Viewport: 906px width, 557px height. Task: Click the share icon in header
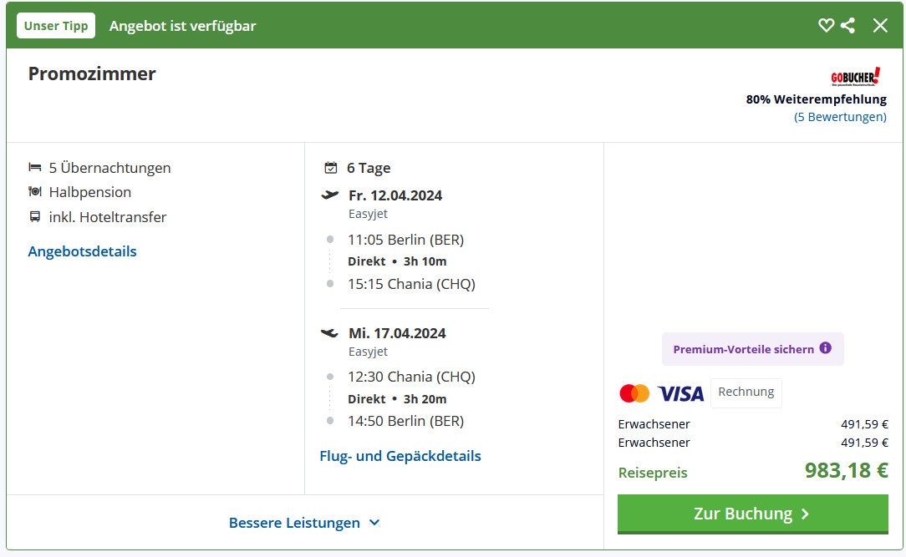click(848, 25)
